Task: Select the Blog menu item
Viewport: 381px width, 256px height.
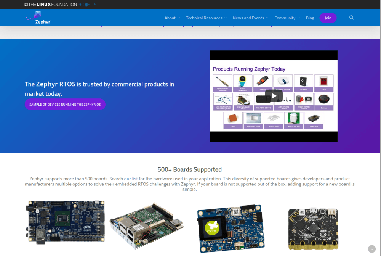Action: (x=310, y=18)
